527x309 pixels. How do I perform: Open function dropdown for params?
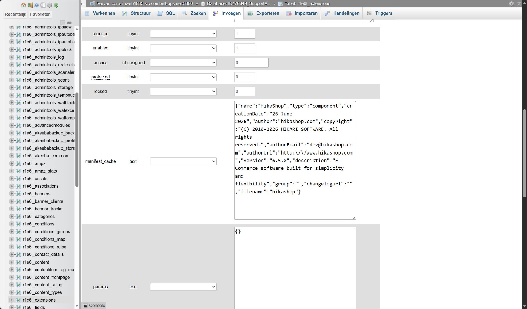[183, 287]
